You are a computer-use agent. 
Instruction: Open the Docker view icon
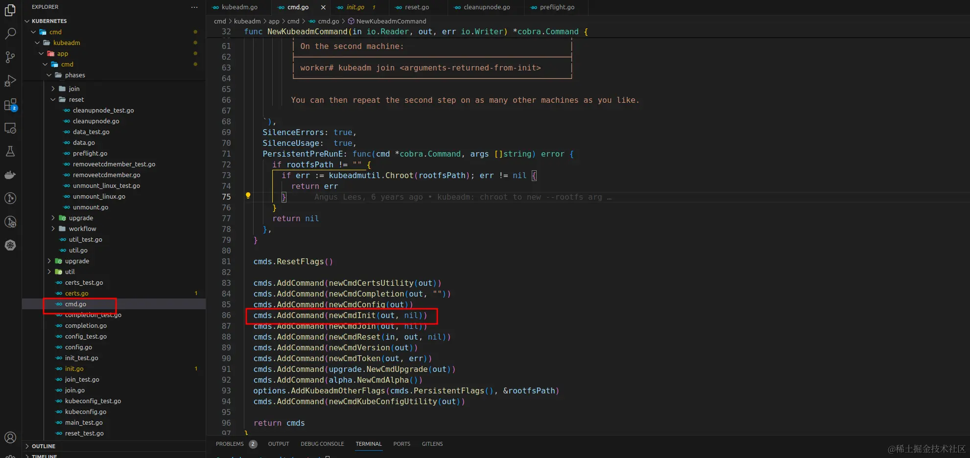10,175
